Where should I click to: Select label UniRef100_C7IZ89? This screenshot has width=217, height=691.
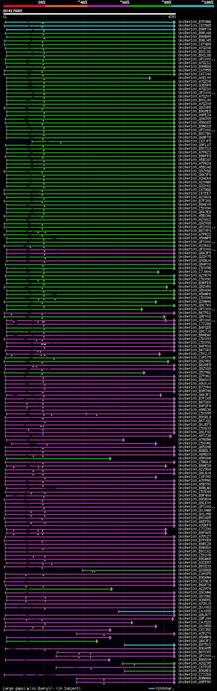click(x=195, y=324)
